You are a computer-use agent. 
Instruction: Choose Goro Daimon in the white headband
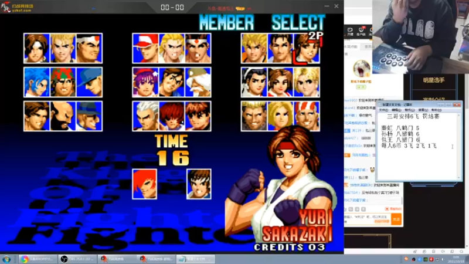[x=89, y=48]
